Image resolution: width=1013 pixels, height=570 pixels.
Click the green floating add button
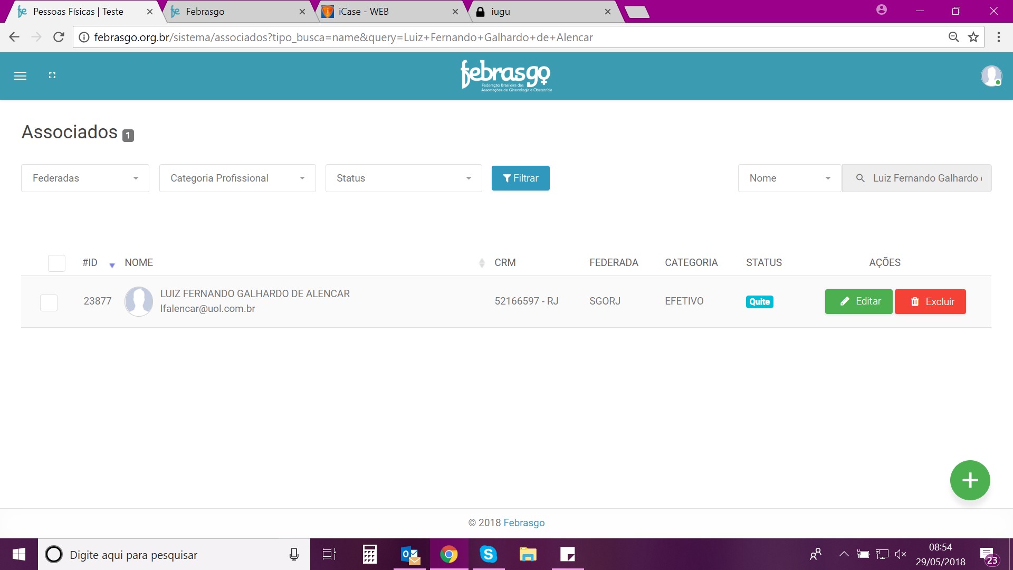(970, 480)
